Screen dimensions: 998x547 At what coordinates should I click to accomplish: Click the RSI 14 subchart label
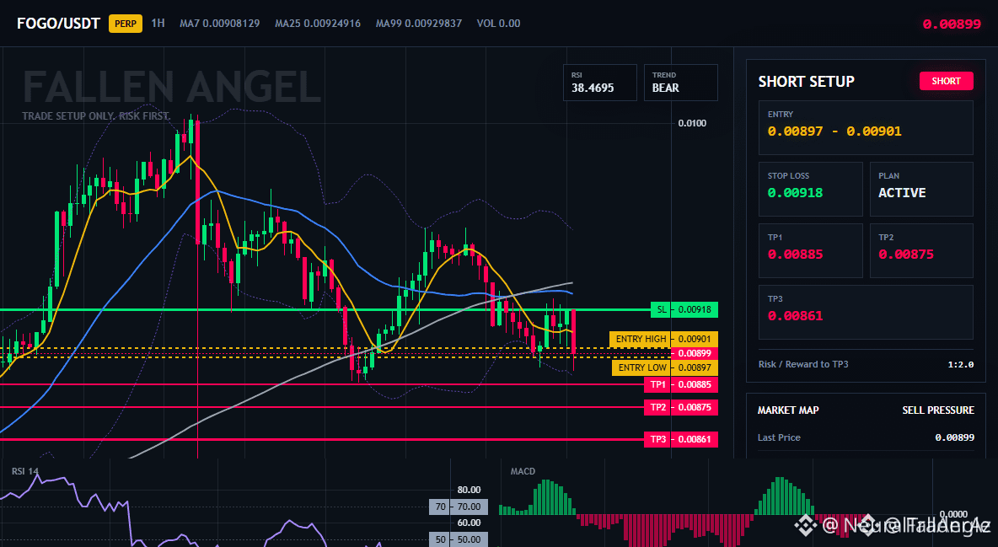(x=24, y=471)
